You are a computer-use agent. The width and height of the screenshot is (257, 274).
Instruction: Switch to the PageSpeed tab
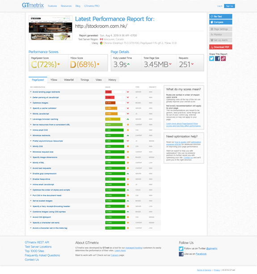tap(38, 80)
